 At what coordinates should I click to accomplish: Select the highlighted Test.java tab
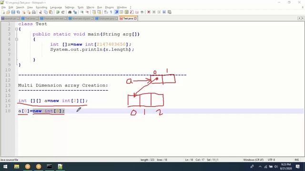click(128, 19)
